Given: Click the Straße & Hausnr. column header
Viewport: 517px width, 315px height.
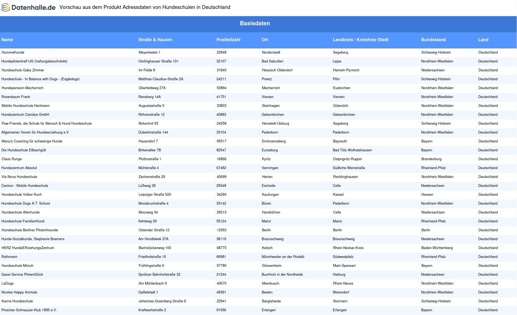Looking at the screenshot, I should point(156,40).
